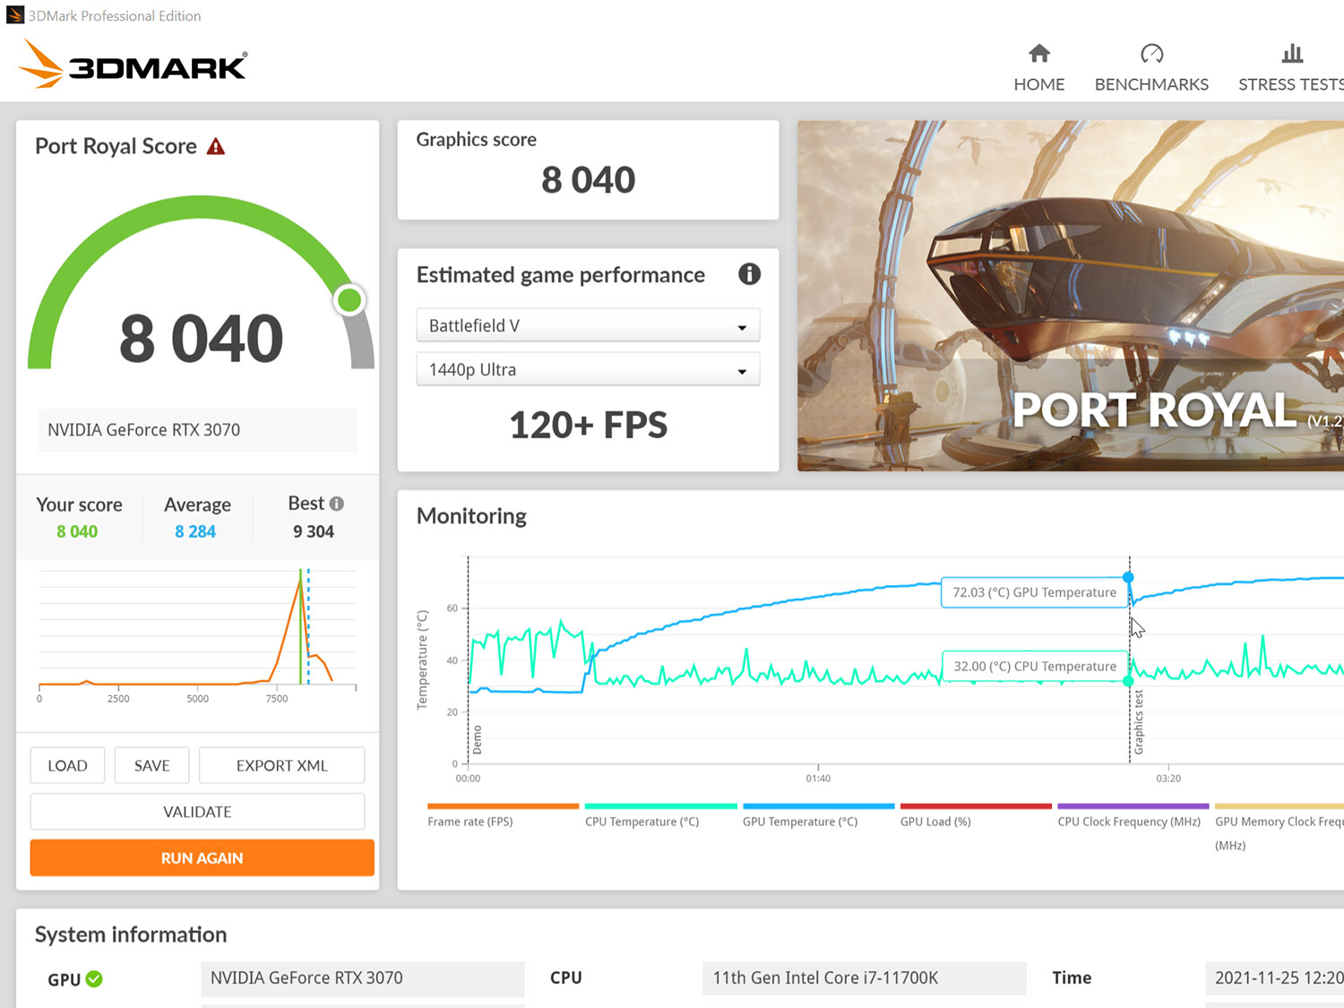This screenshot has width=1344, height=1008.
Task: Toggle the GPU Memory Clock Frequency legend series
Action: [1279, 827]
